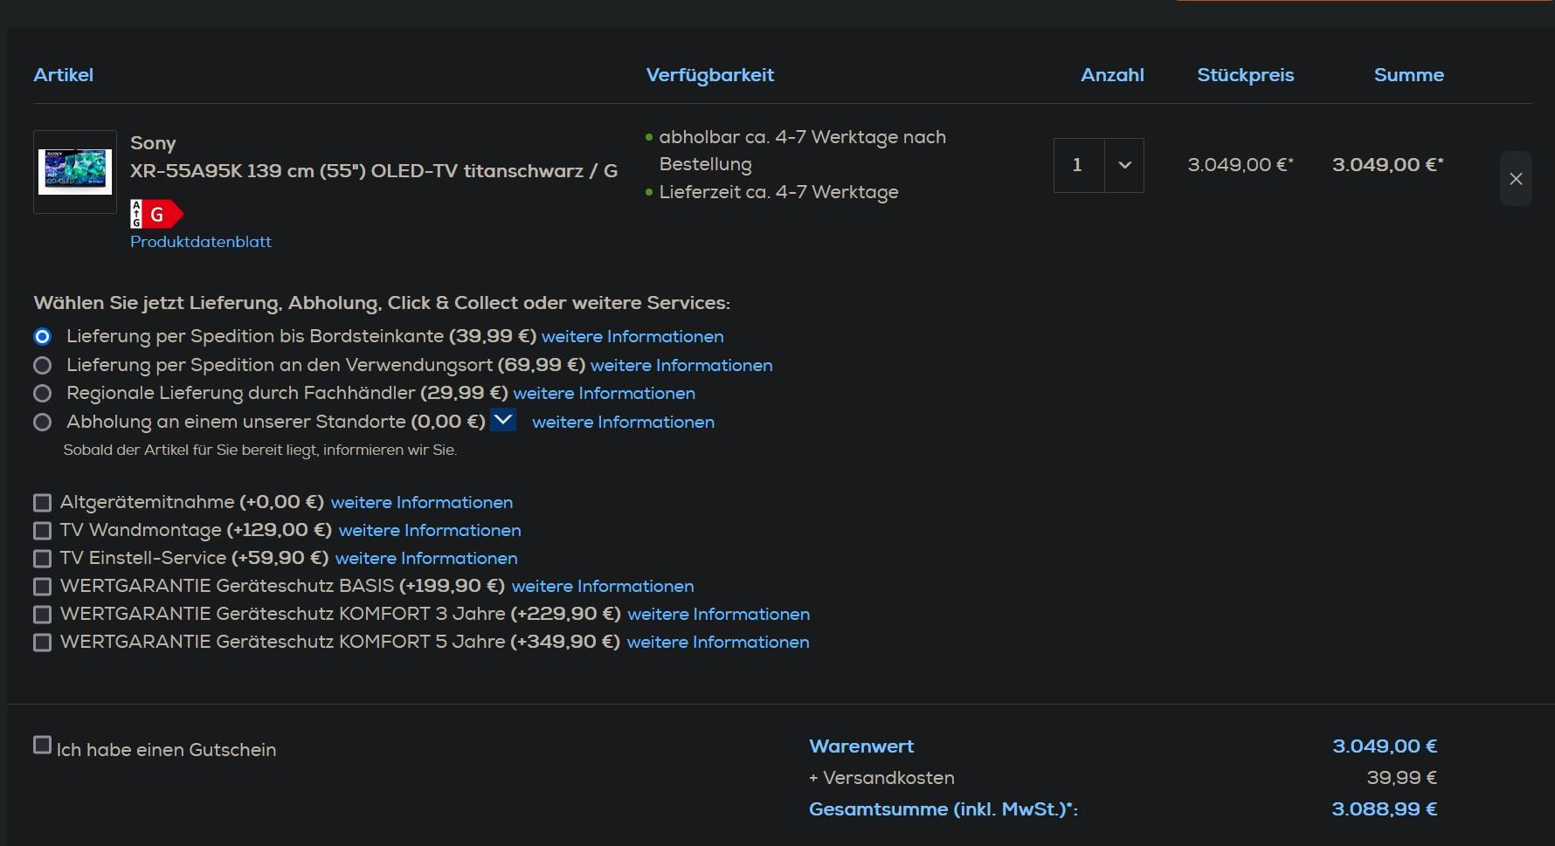Open more info for Abholung option
1555x846 pixels.
[623, 423]
